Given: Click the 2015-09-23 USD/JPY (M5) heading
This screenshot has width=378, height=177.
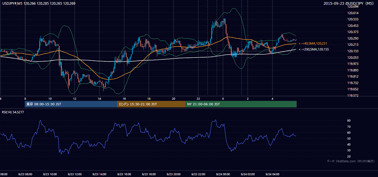Looking at the screenshot, I should coord(349,4).
